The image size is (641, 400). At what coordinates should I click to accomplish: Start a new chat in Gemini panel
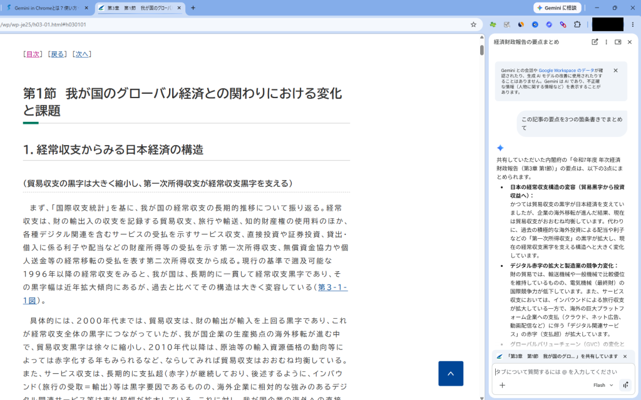click(x=595, y=42)
